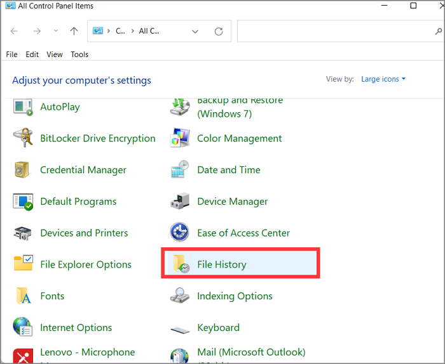Image resolution: width=445 pixels, height=364 pixels.
Task: Open the Default Programs icon
Action: click(x=23, y=202)
